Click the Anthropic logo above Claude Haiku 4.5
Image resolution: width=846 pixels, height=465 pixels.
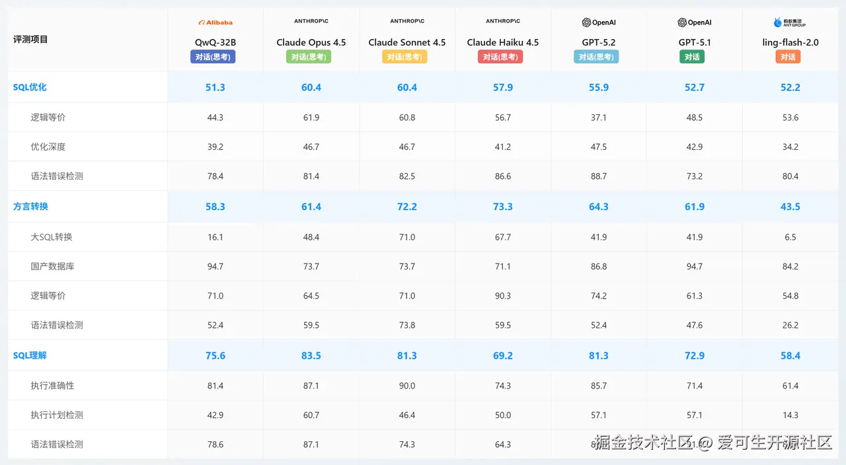(503, 21)
